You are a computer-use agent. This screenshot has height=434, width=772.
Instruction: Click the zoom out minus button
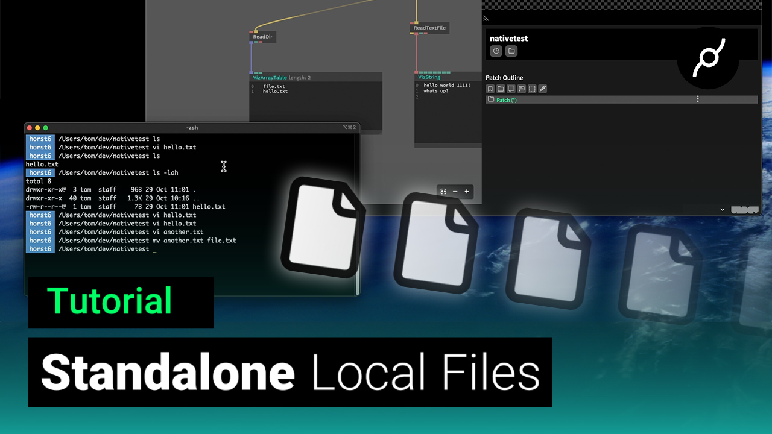[x=455, y=192]
